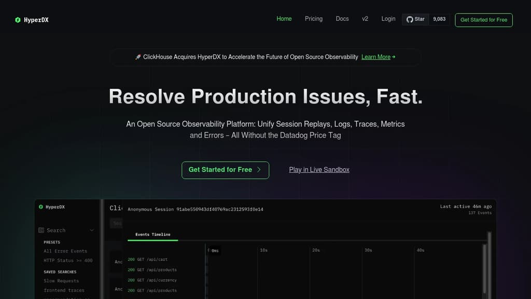Open frontend traces saved search
The height and width of the screenshot is (299, 531).
coord(64,291)
